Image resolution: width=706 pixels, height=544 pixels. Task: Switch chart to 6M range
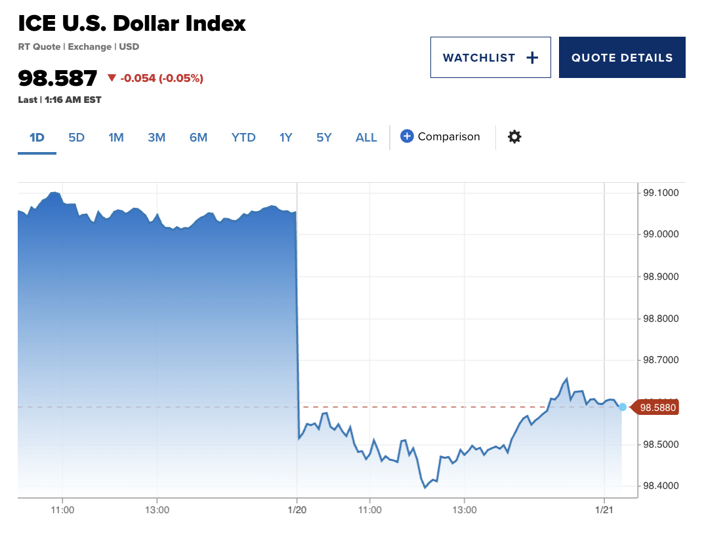pyautogui.click(x=198, y=138)
